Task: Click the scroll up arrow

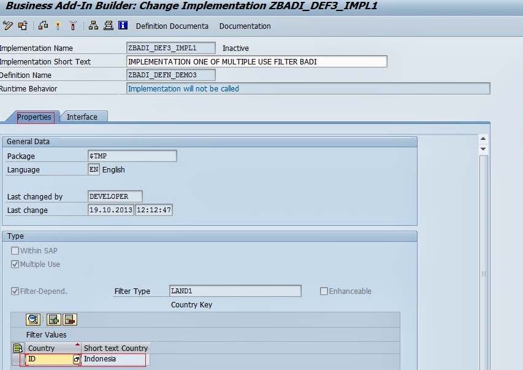Action: click(x=483, y=138)
